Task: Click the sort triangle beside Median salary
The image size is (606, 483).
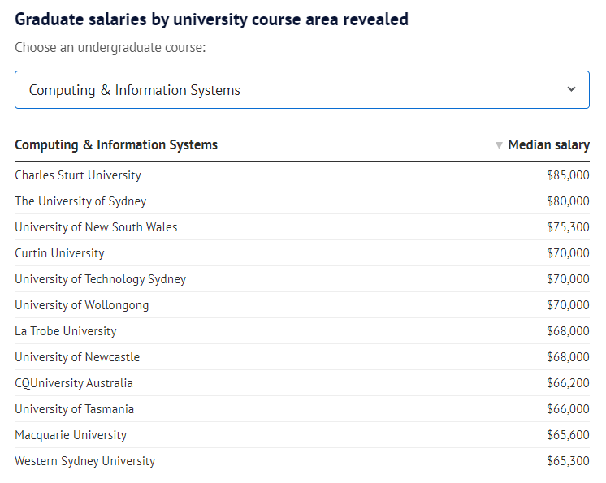Action: pyautogui.click(x=499, y=145)
